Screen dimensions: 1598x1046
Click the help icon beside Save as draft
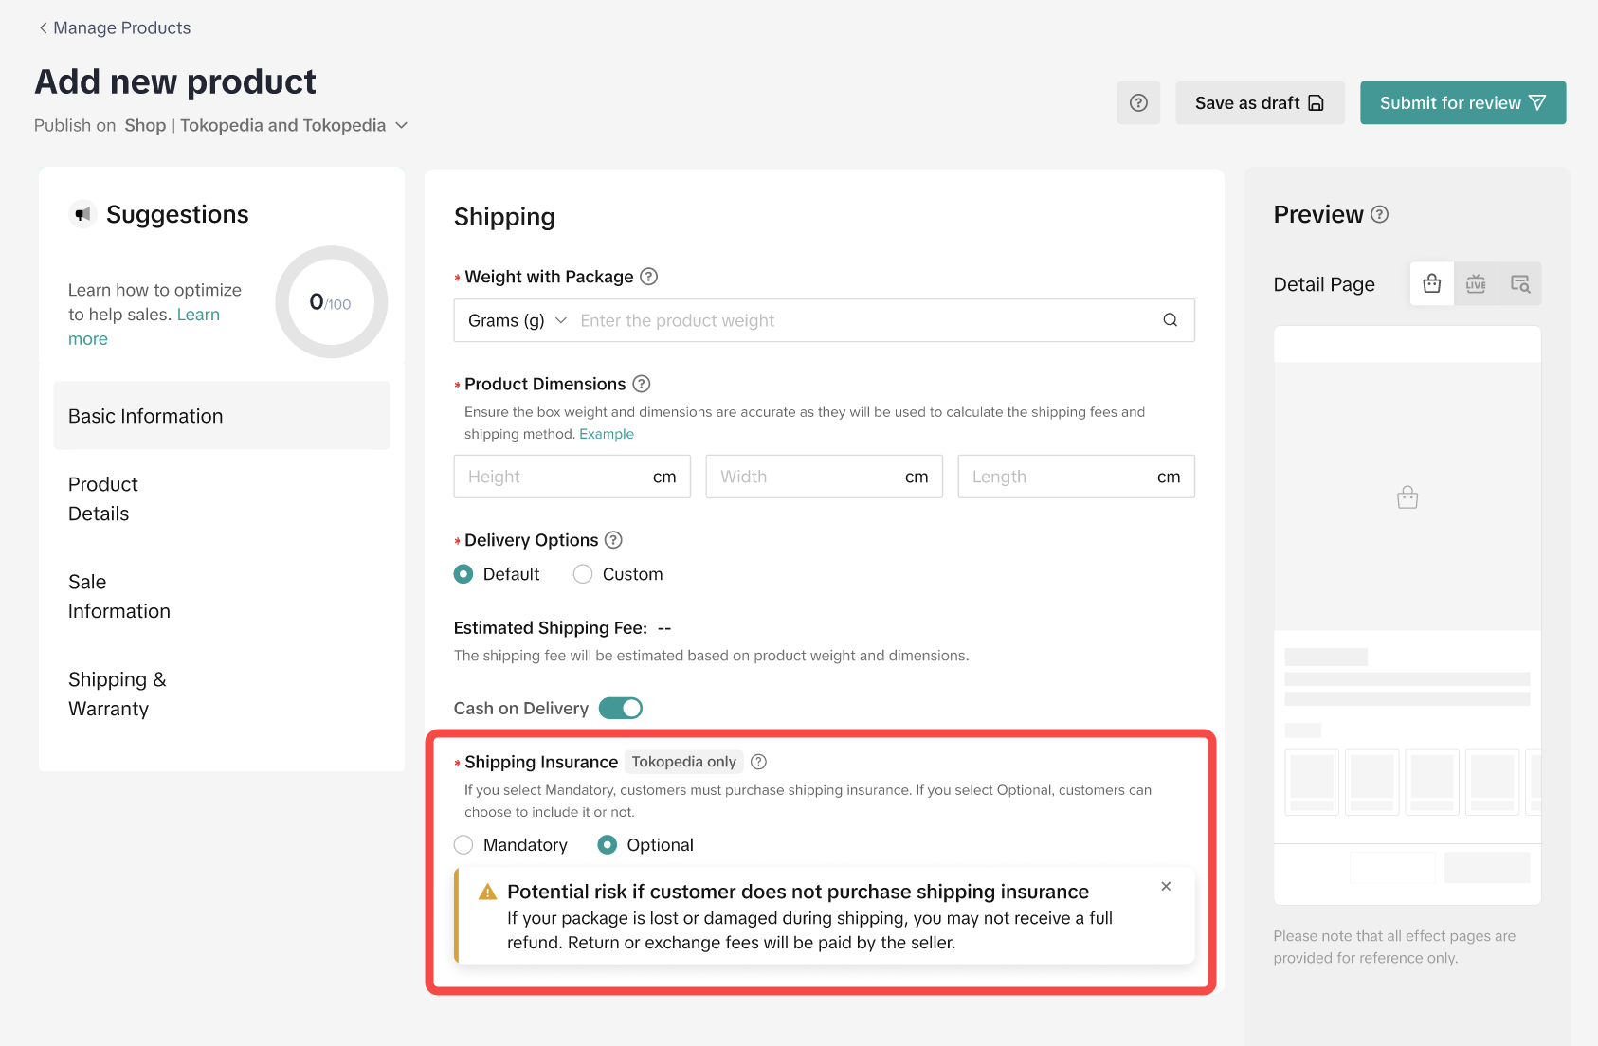coord(1138,103)
